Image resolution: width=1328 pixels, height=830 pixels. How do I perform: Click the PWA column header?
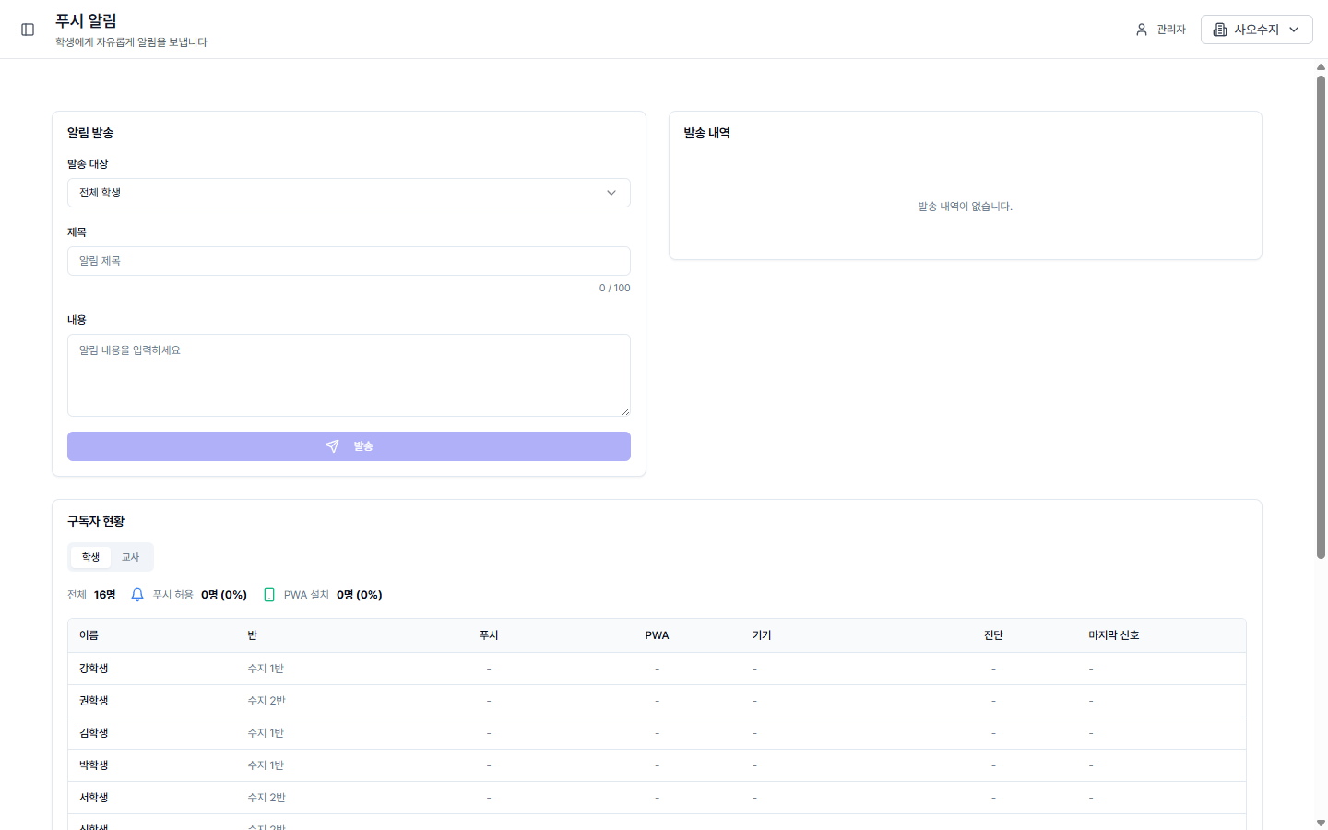click(657, 635)
